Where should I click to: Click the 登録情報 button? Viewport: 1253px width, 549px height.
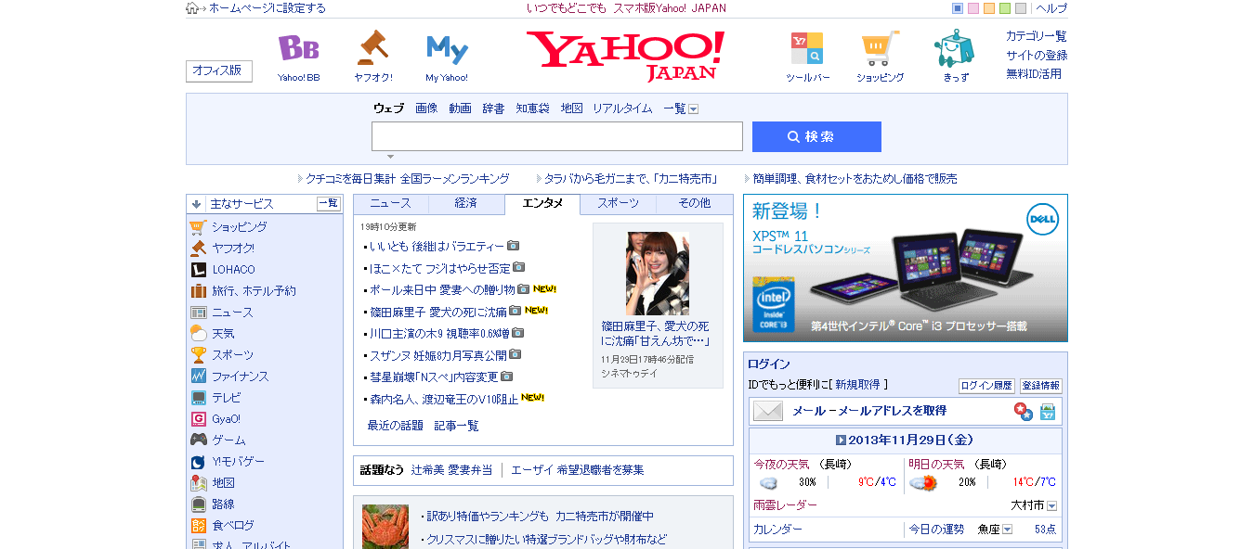1040,386
